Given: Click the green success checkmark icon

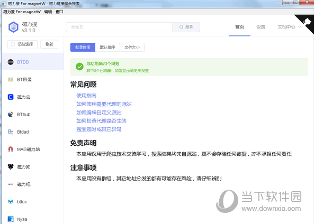Looking at the screenshot, I should 79,67.
